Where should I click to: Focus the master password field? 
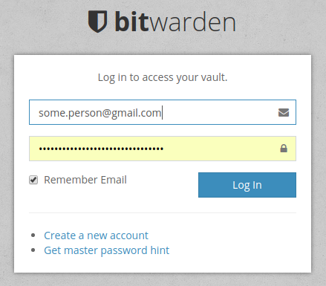163,149
